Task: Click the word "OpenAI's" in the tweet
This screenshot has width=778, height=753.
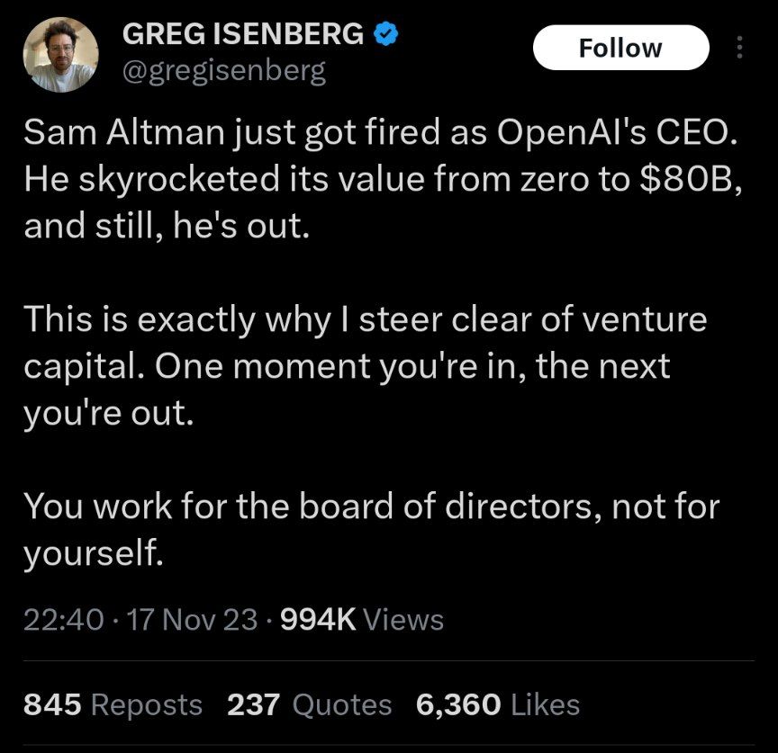Action: pyautogui.click(x=572, y=133)
